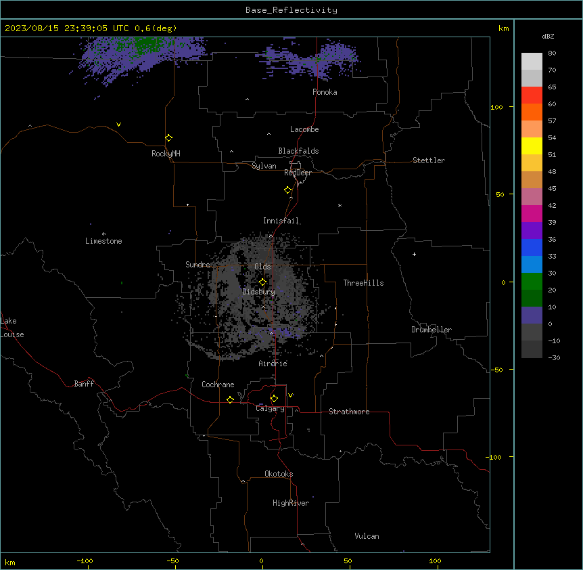
Task: Click the yellow diamond radar marker near Olds
Action: pos(262,282)
